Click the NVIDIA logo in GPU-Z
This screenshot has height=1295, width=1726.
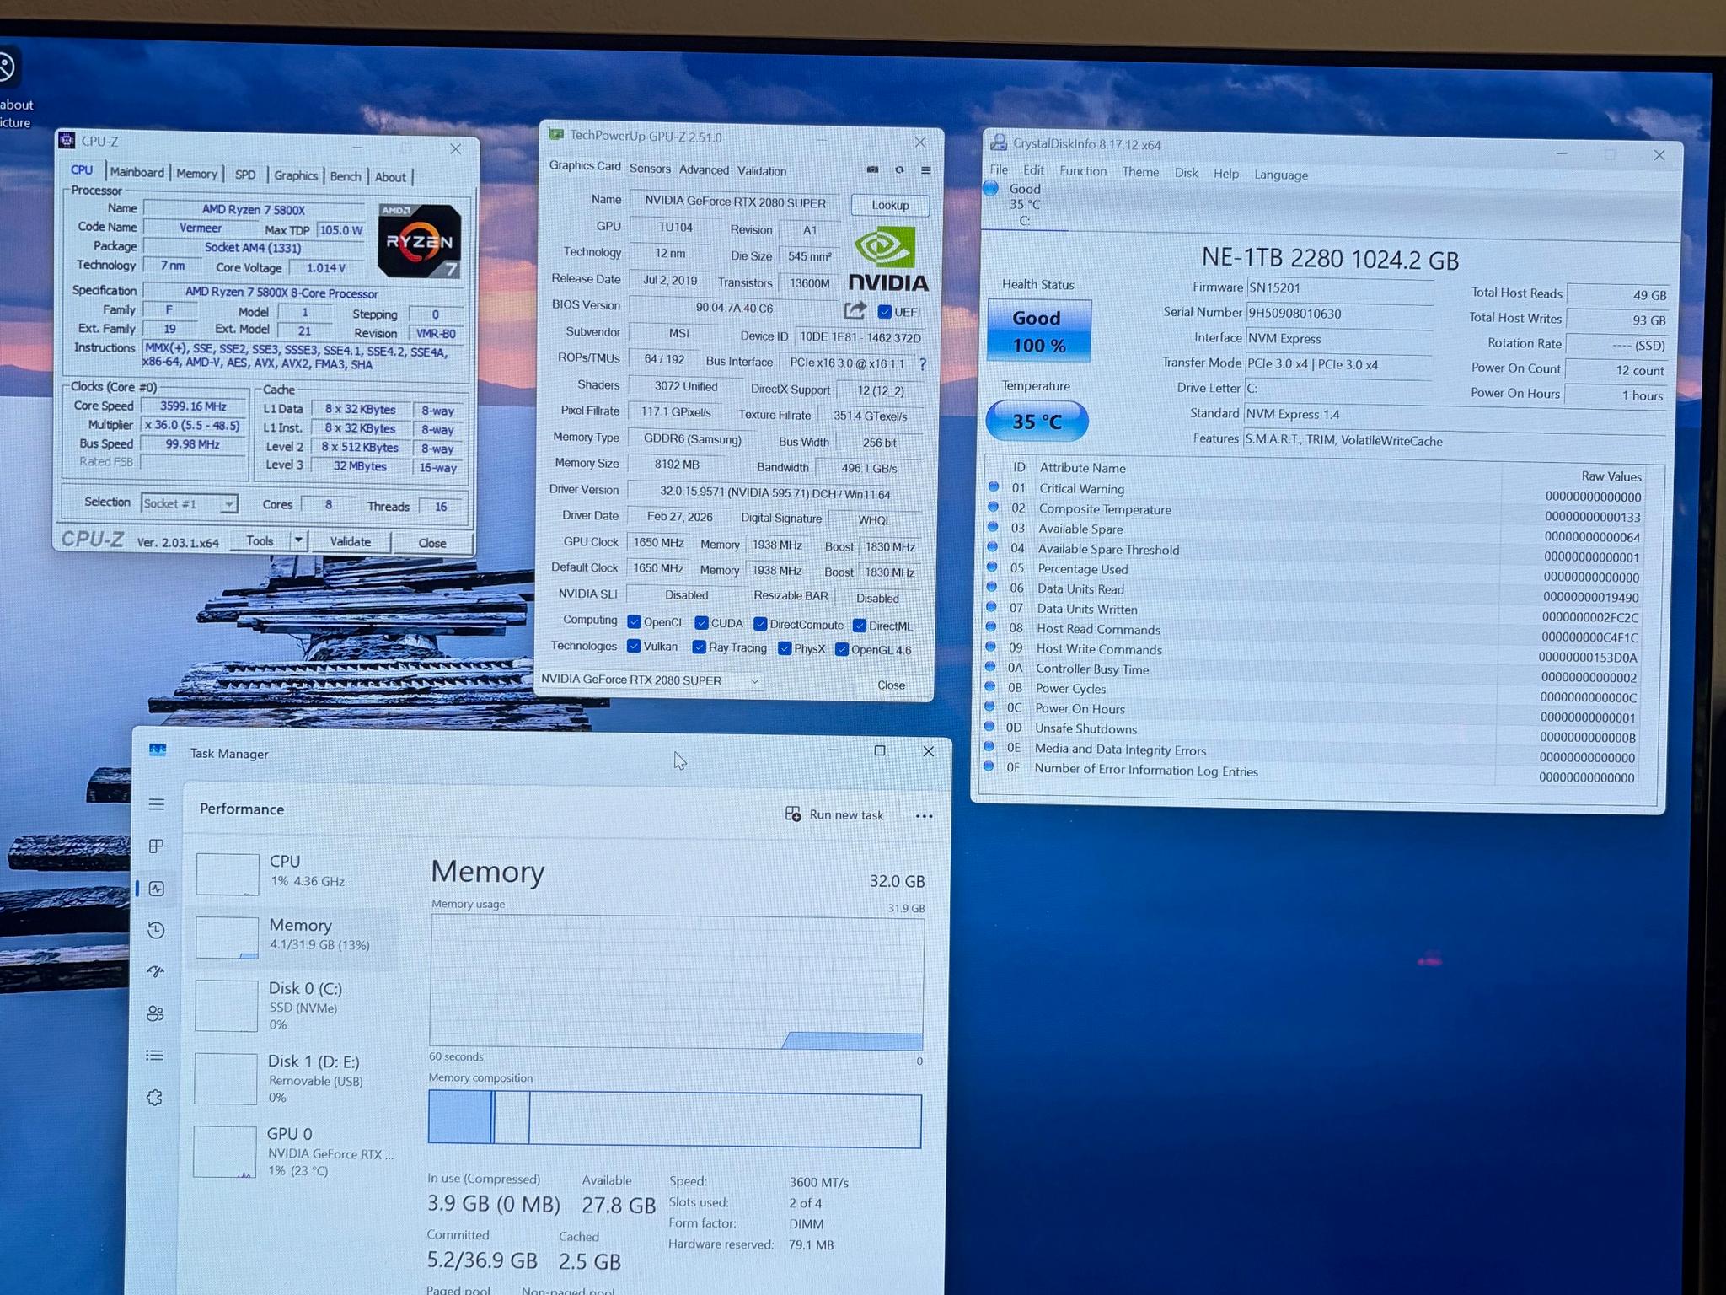pyautogui.click(x=887, y=260)
